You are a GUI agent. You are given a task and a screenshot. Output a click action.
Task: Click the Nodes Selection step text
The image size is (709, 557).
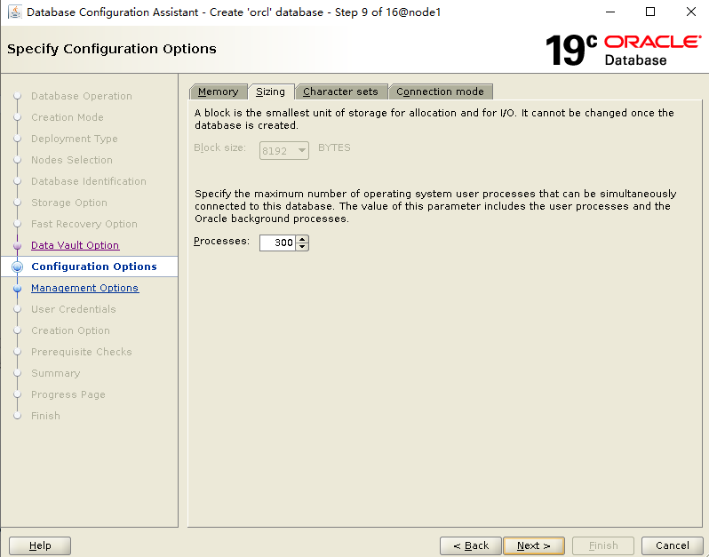point(72,160)
